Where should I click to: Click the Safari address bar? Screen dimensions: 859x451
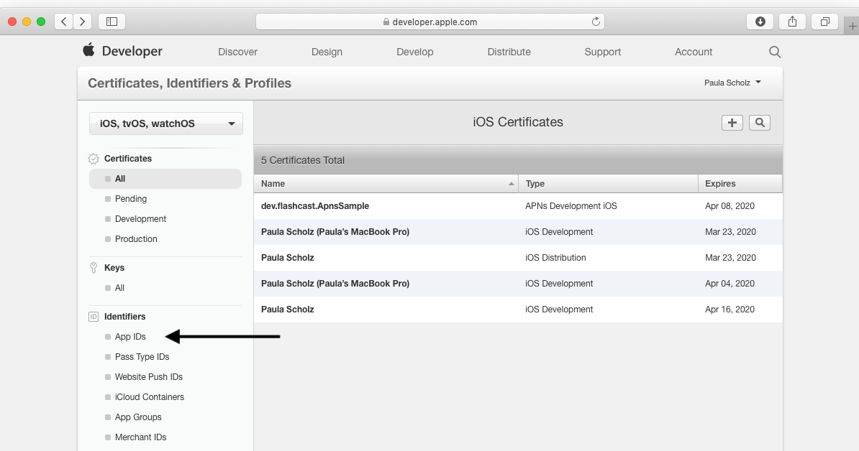click(x=430, y=22)
